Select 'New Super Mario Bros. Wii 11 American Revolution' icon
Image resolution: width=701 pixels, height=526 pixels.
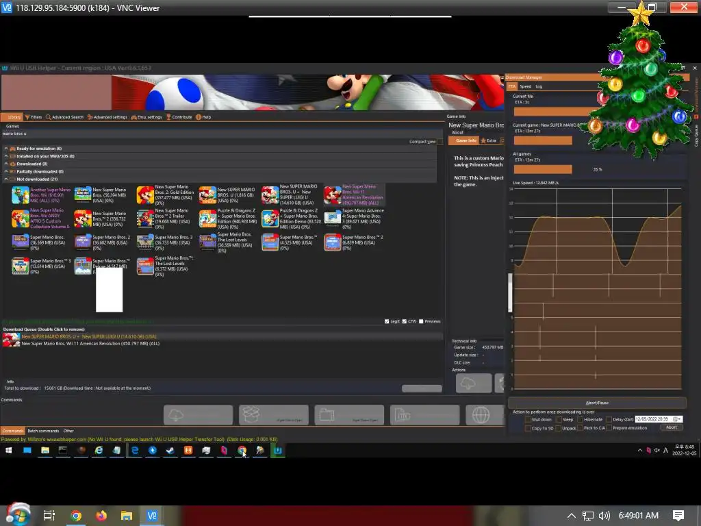click(333, 195)
